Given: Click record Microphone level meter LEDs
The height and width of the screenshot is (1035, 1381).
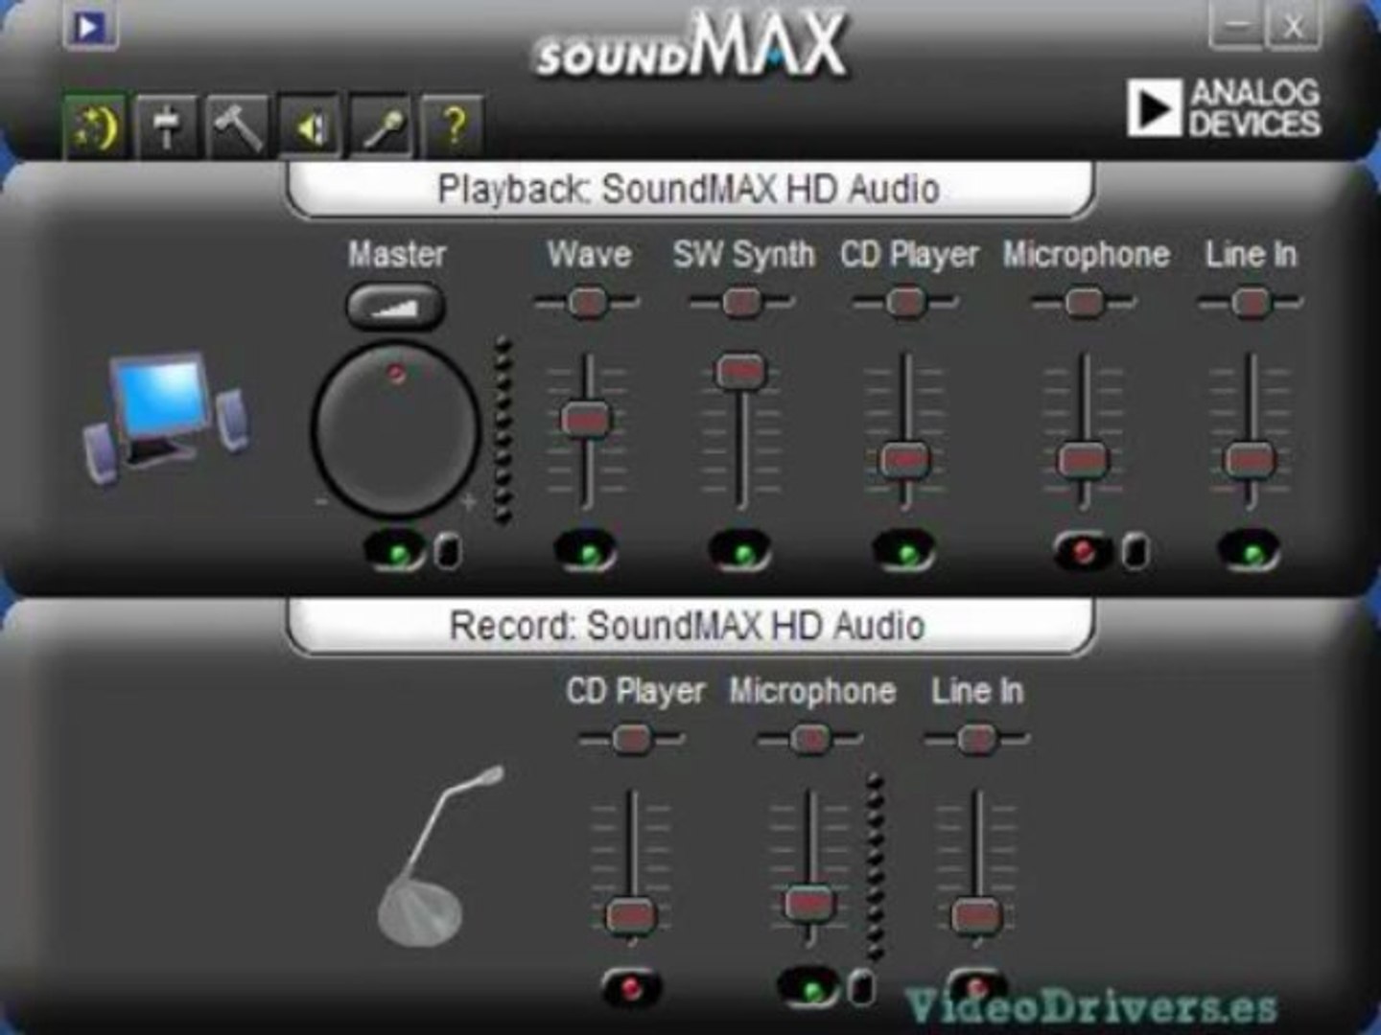Looking at the screenshot, I should [875, 867].
